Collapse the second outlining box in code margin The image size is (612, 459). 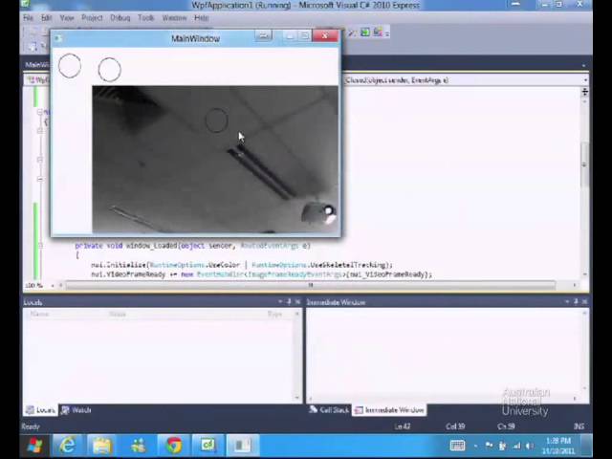[x=40, y=130]
